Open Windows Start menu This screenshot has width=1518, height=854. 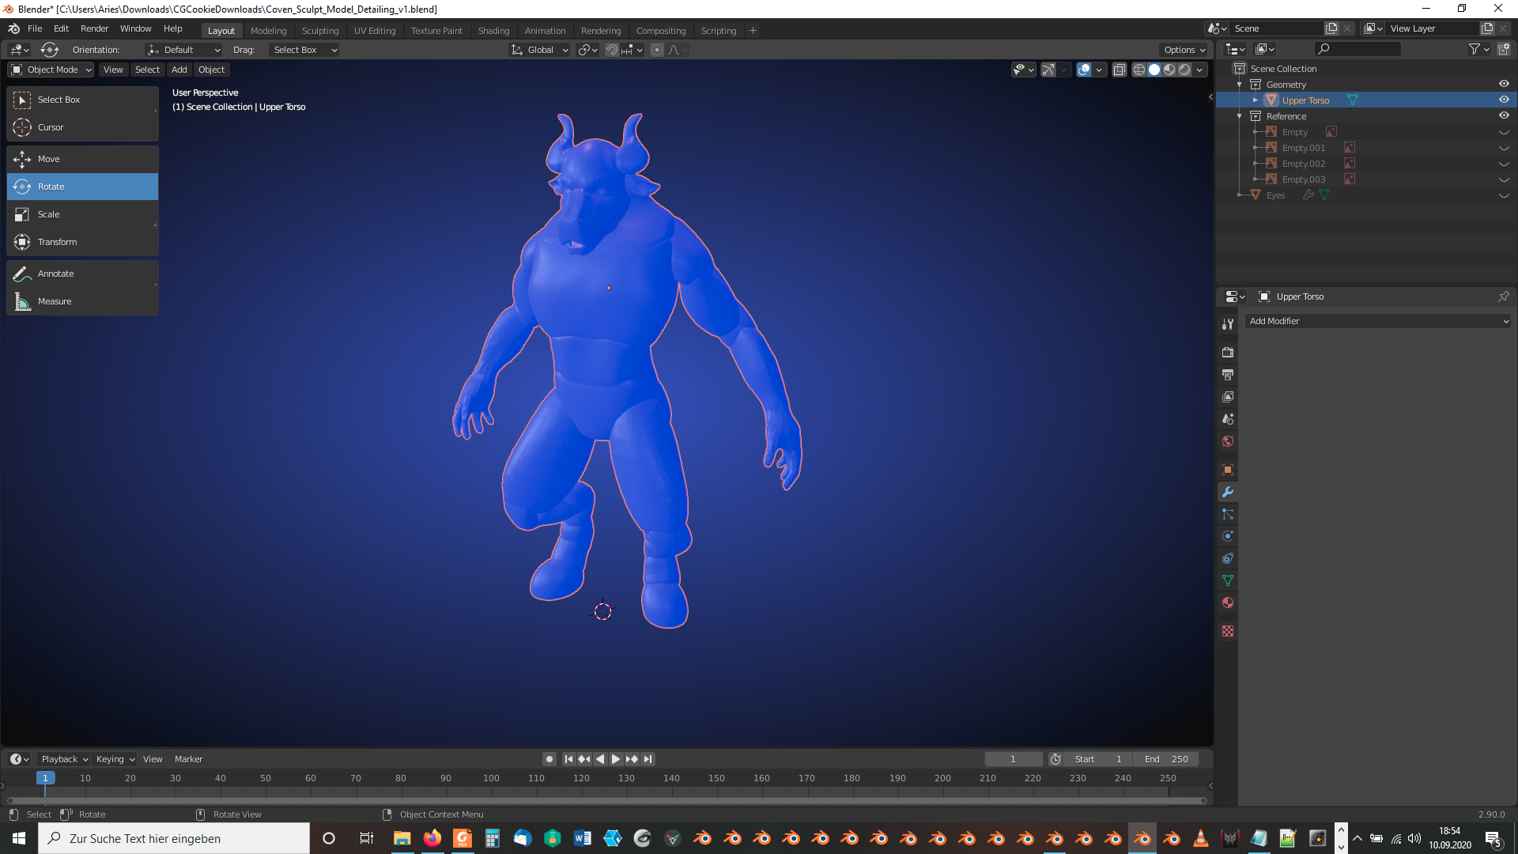coord(19,838)
